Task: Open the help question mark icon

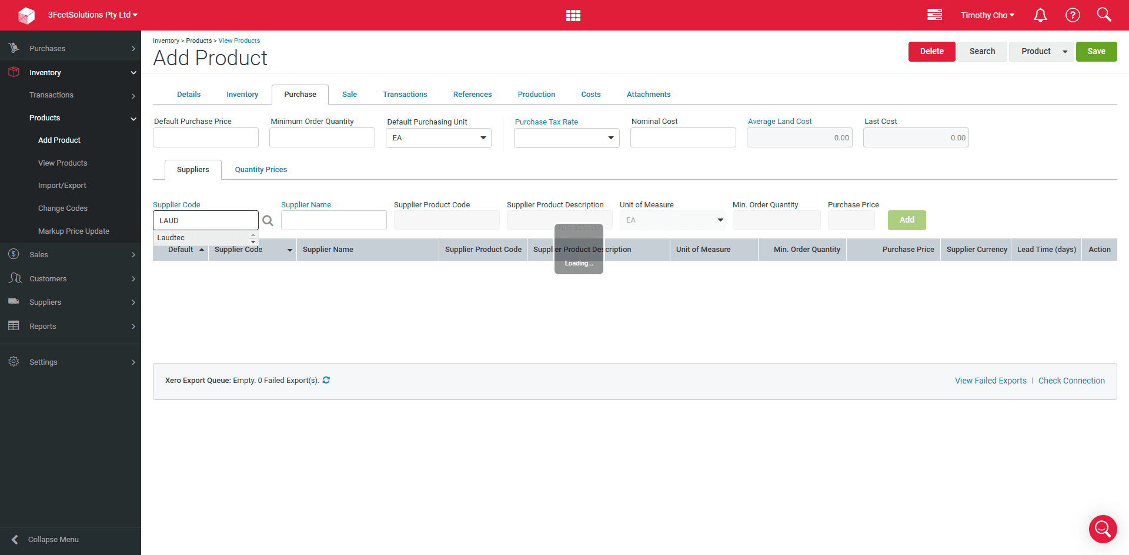Action: [x=1073, y=15]
